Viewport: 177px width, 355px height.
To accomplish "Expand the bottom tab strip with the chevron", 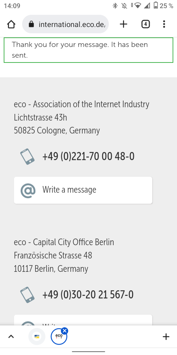I will 11,337.
